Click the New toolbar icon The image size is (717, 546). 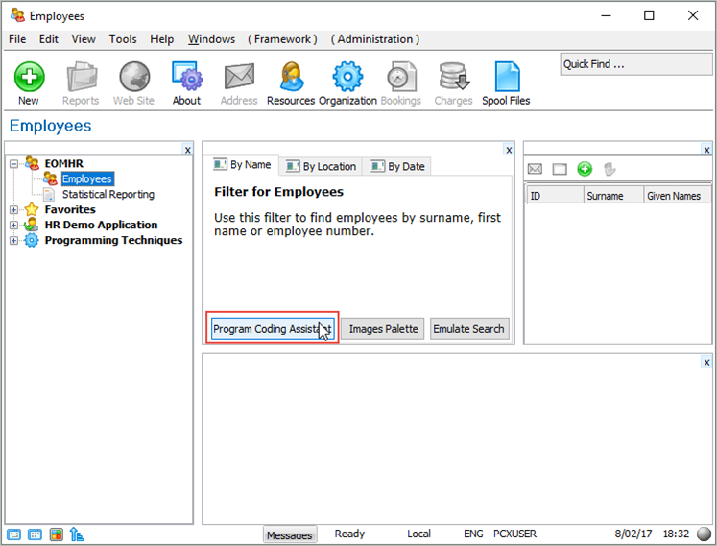click(29, 83)
